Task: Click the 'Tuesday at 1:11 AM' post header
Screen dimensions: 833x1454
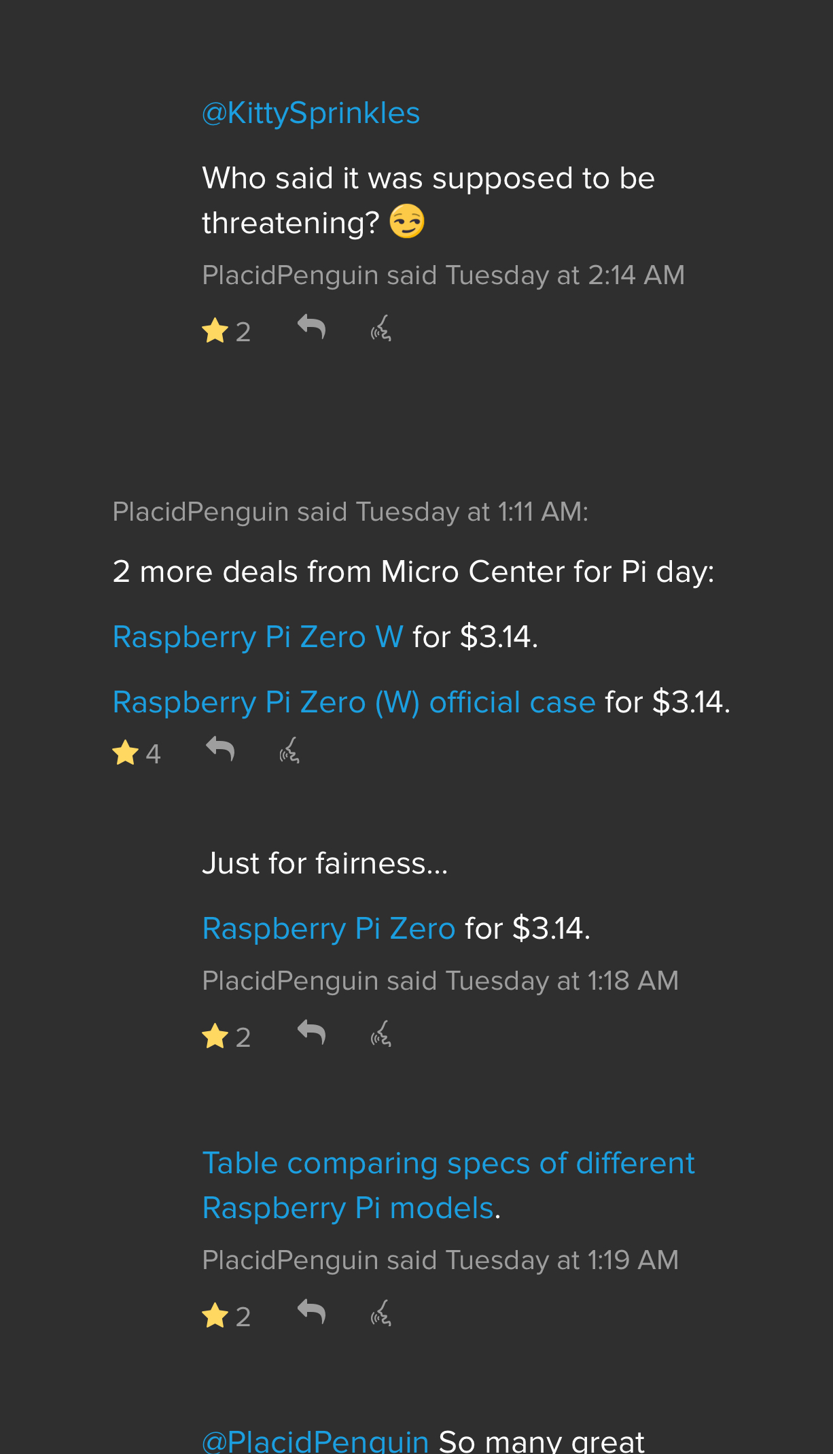Action: click(350, 512)
